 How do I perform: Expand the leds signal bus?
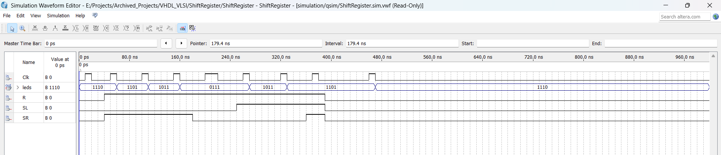point(18,87)
